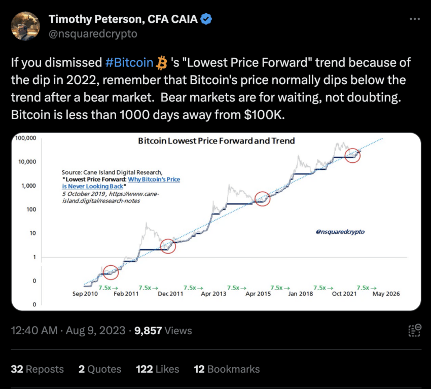Open the '2 Quotes' list
The width and height of the screenshot is (431, 389).
99,369
